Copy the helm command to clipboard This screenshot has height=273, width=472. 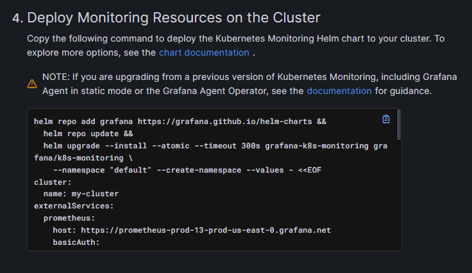point(386,119)
